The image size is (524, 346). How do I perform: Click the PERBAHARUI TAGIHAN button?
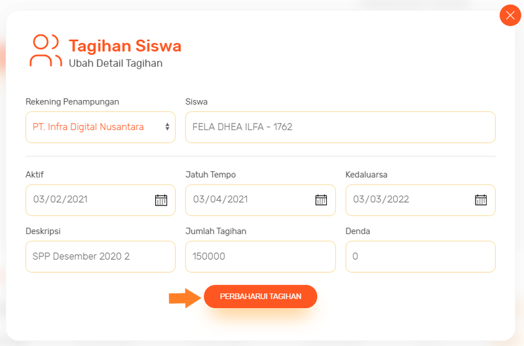(260, 296)
